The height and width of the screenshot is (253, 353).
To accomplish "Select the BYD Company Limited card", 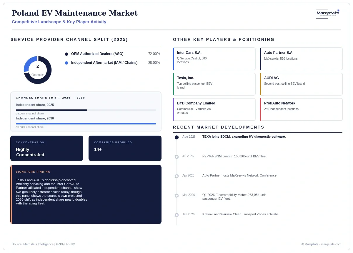I will click(214, 109).
